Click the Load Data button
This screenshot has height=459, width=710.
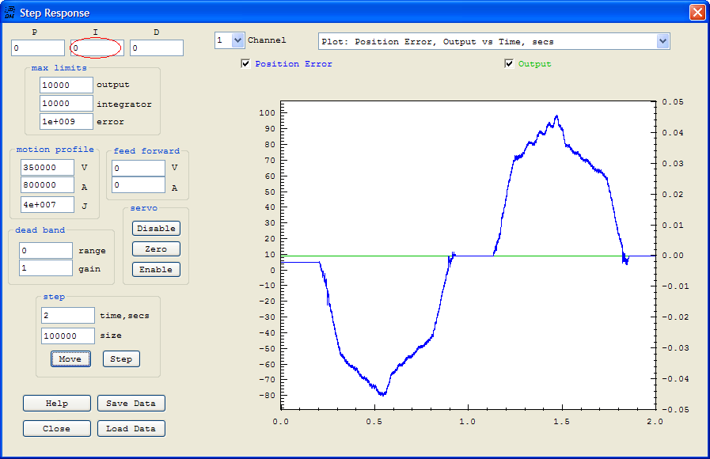point(131,429)
